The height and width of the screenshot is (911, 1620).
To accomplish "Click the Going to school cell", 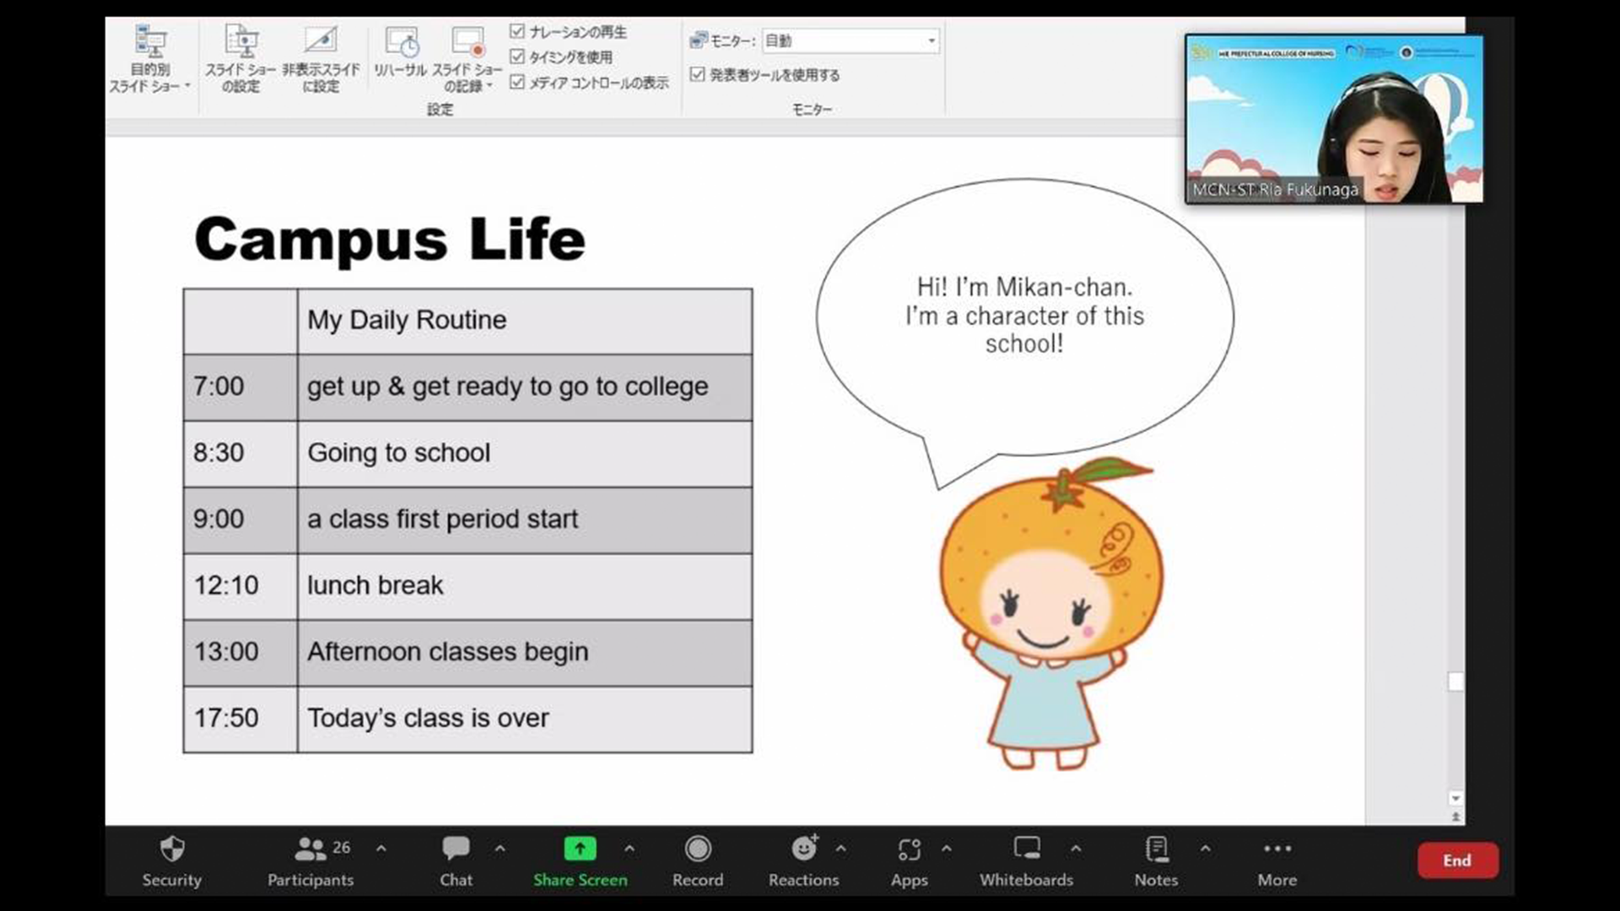I will point(525,453).
